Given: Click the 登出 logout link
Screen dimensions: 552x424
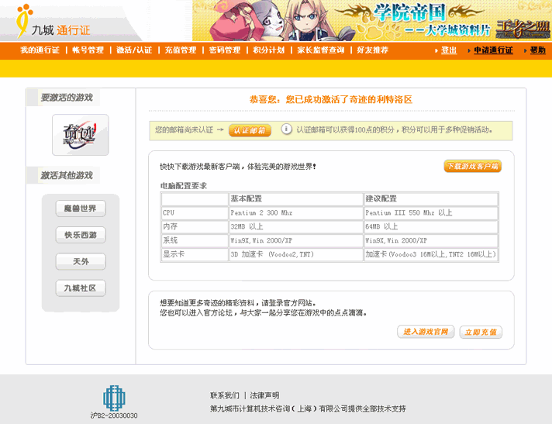Looking at the screenshot, I should click(x=449, y=50).
